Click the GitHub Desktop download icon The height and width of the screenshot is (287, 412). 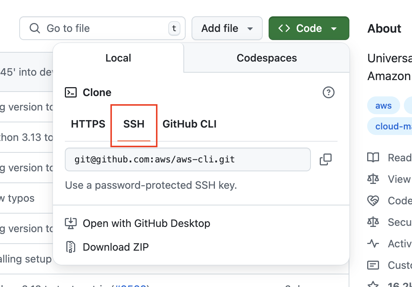[x=71, y=223]
